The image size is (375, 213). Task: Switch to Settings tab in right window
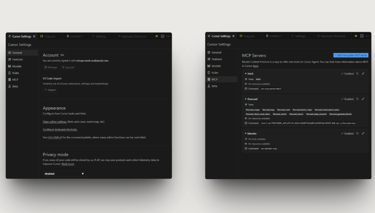[x=298, y=36]
